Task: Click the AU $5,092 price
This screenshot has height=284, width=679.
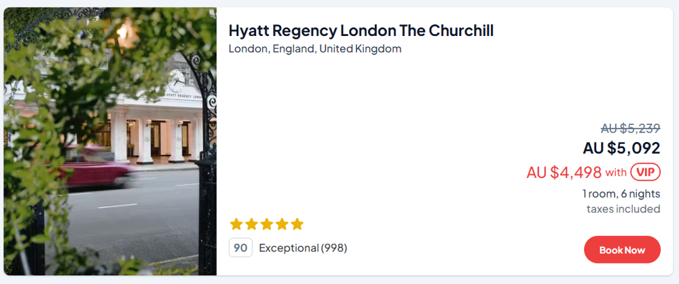Action: (621, 148)
